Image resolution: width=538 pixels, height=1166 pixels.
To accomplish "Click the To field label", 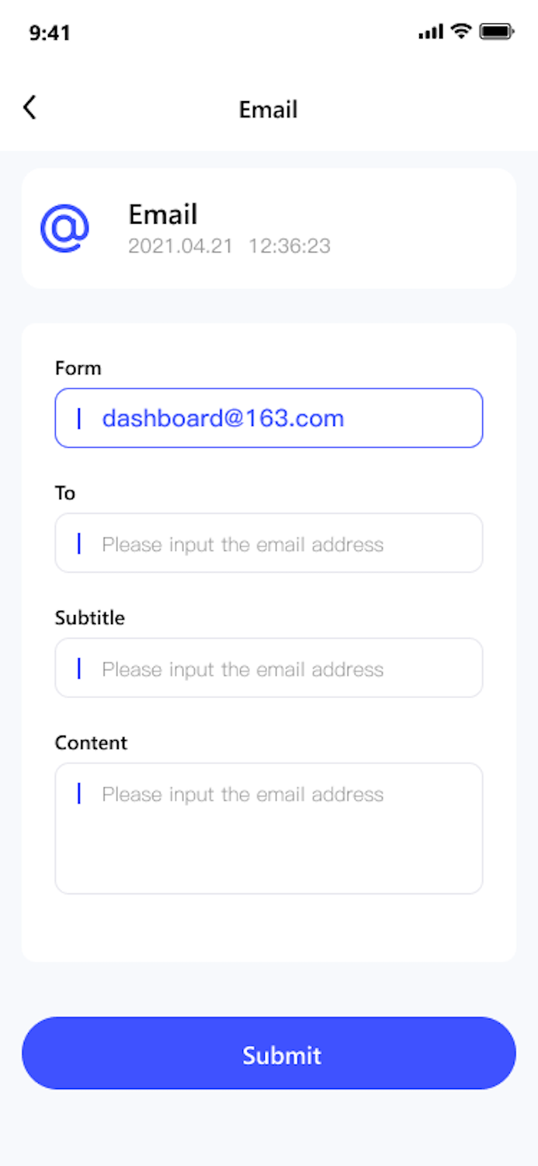I will (65, 493).
